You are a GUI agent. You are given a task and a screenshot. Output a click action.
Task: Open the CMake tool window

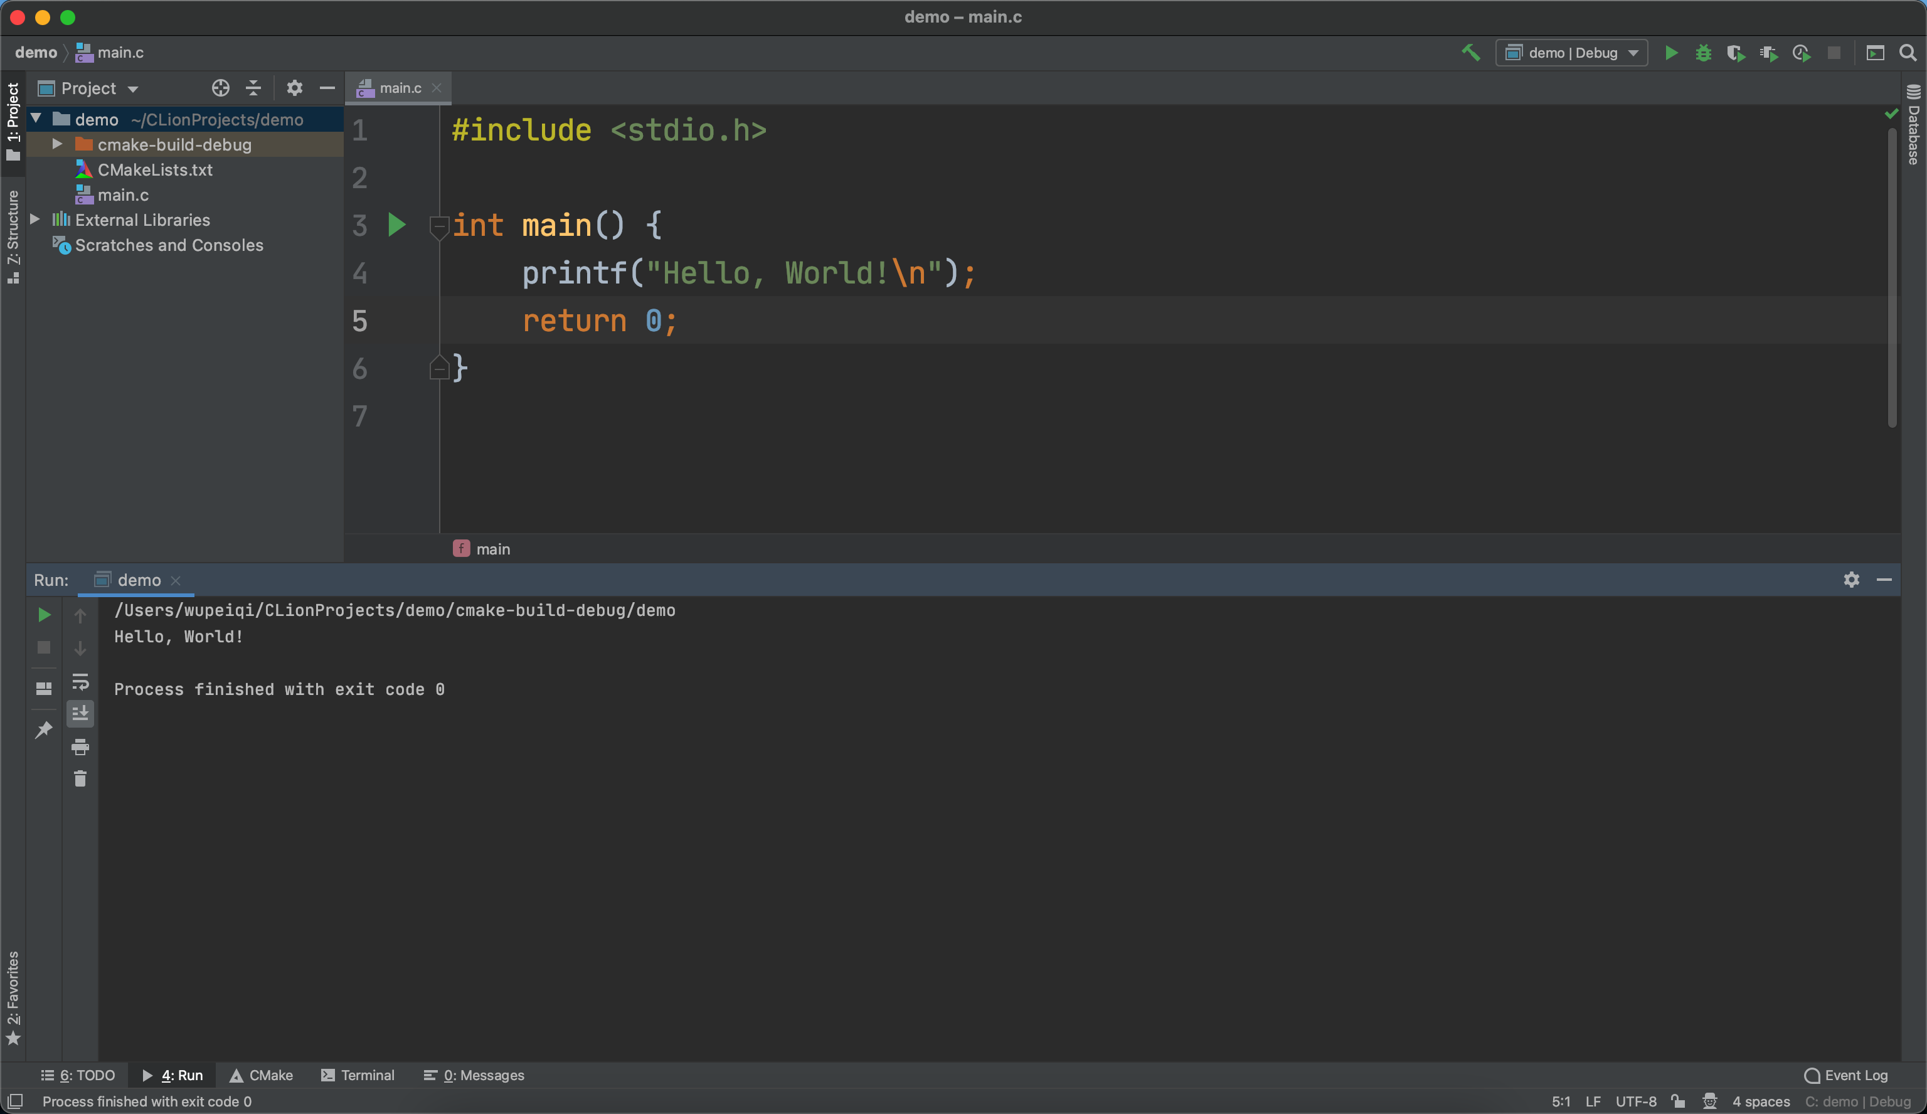point(262,1075)
